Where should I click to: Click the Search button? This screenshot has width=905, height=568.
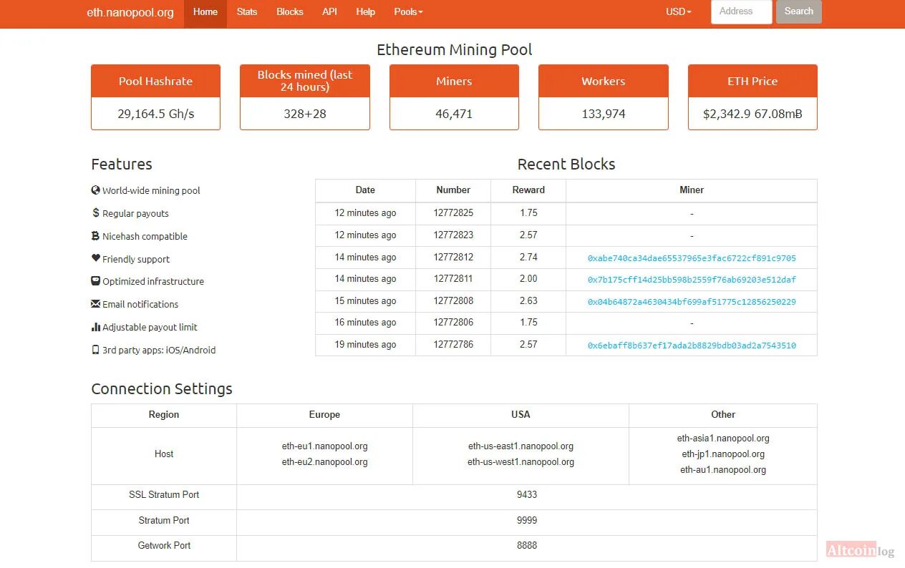click(x=799, y=11)
